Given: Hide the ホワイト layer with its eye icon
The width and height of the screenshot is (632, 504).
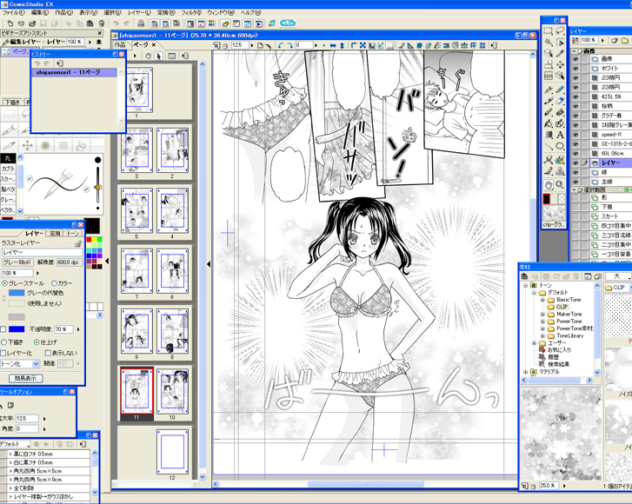Looking at the screenshot, I should [x=575, y=68].
